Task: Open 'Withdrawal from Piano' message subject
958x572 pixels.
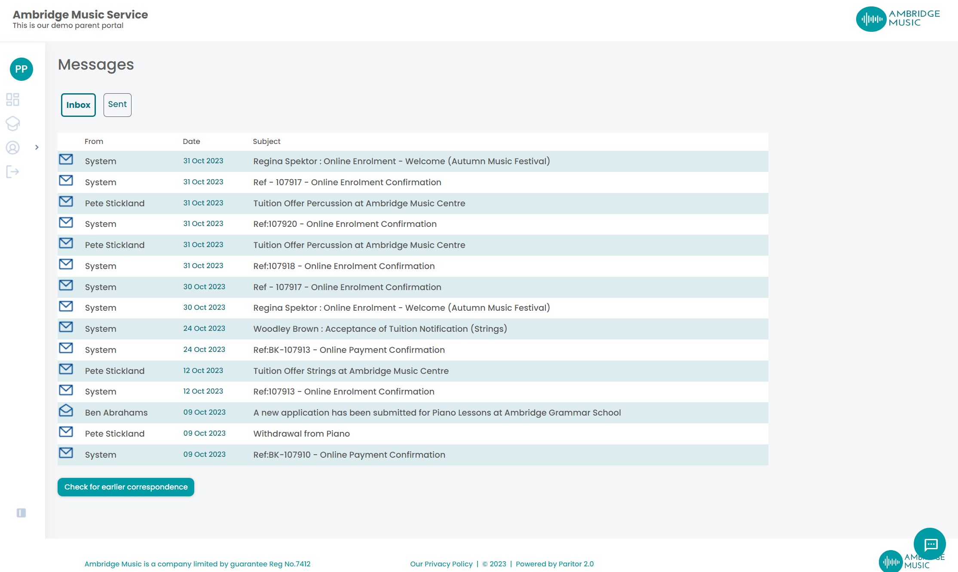Action: click(301, 434)
